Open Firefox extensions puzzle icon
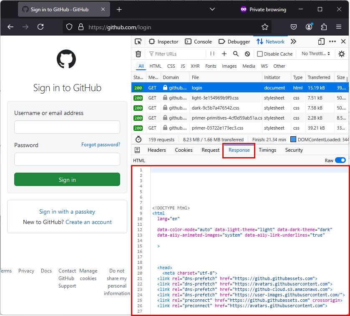Image resolution: width=350 pixels, height=316 pixels. [x=324, y=27]
